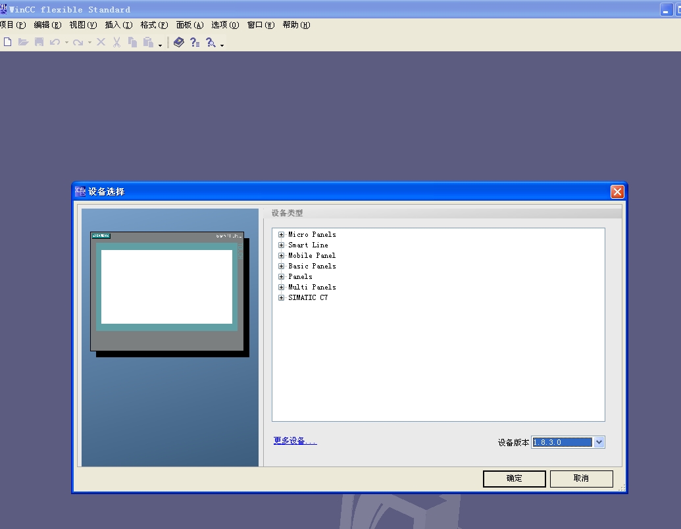Expand the Multi Panels tree node

pyautogui.click(x=281, y=287)
